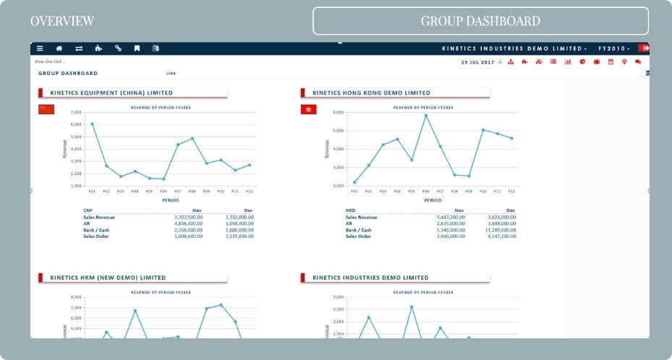Click the HKD currency column header
Screen dimensions: 672x360
click(x=350, y=210)
